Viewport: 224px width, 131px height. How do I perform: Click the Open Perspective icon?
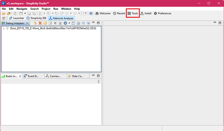tap(4, 18)
